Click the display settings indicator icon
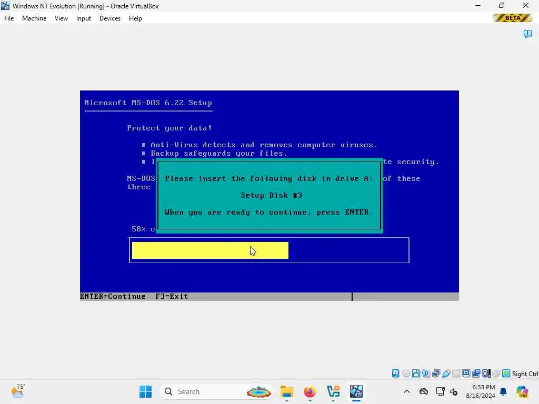The image size is (539, 404). point(466,373)
